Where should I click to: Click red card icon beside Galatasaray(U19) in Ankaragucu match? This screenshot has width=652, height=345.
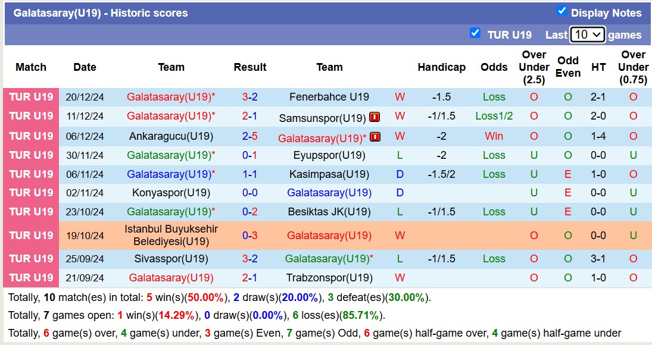coord(375,137)
